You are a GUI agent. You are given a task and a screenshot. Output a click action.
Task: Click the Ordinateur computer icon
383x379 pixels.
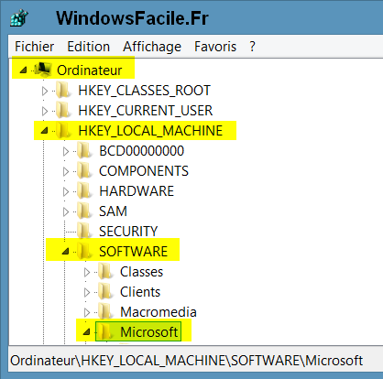43,70
